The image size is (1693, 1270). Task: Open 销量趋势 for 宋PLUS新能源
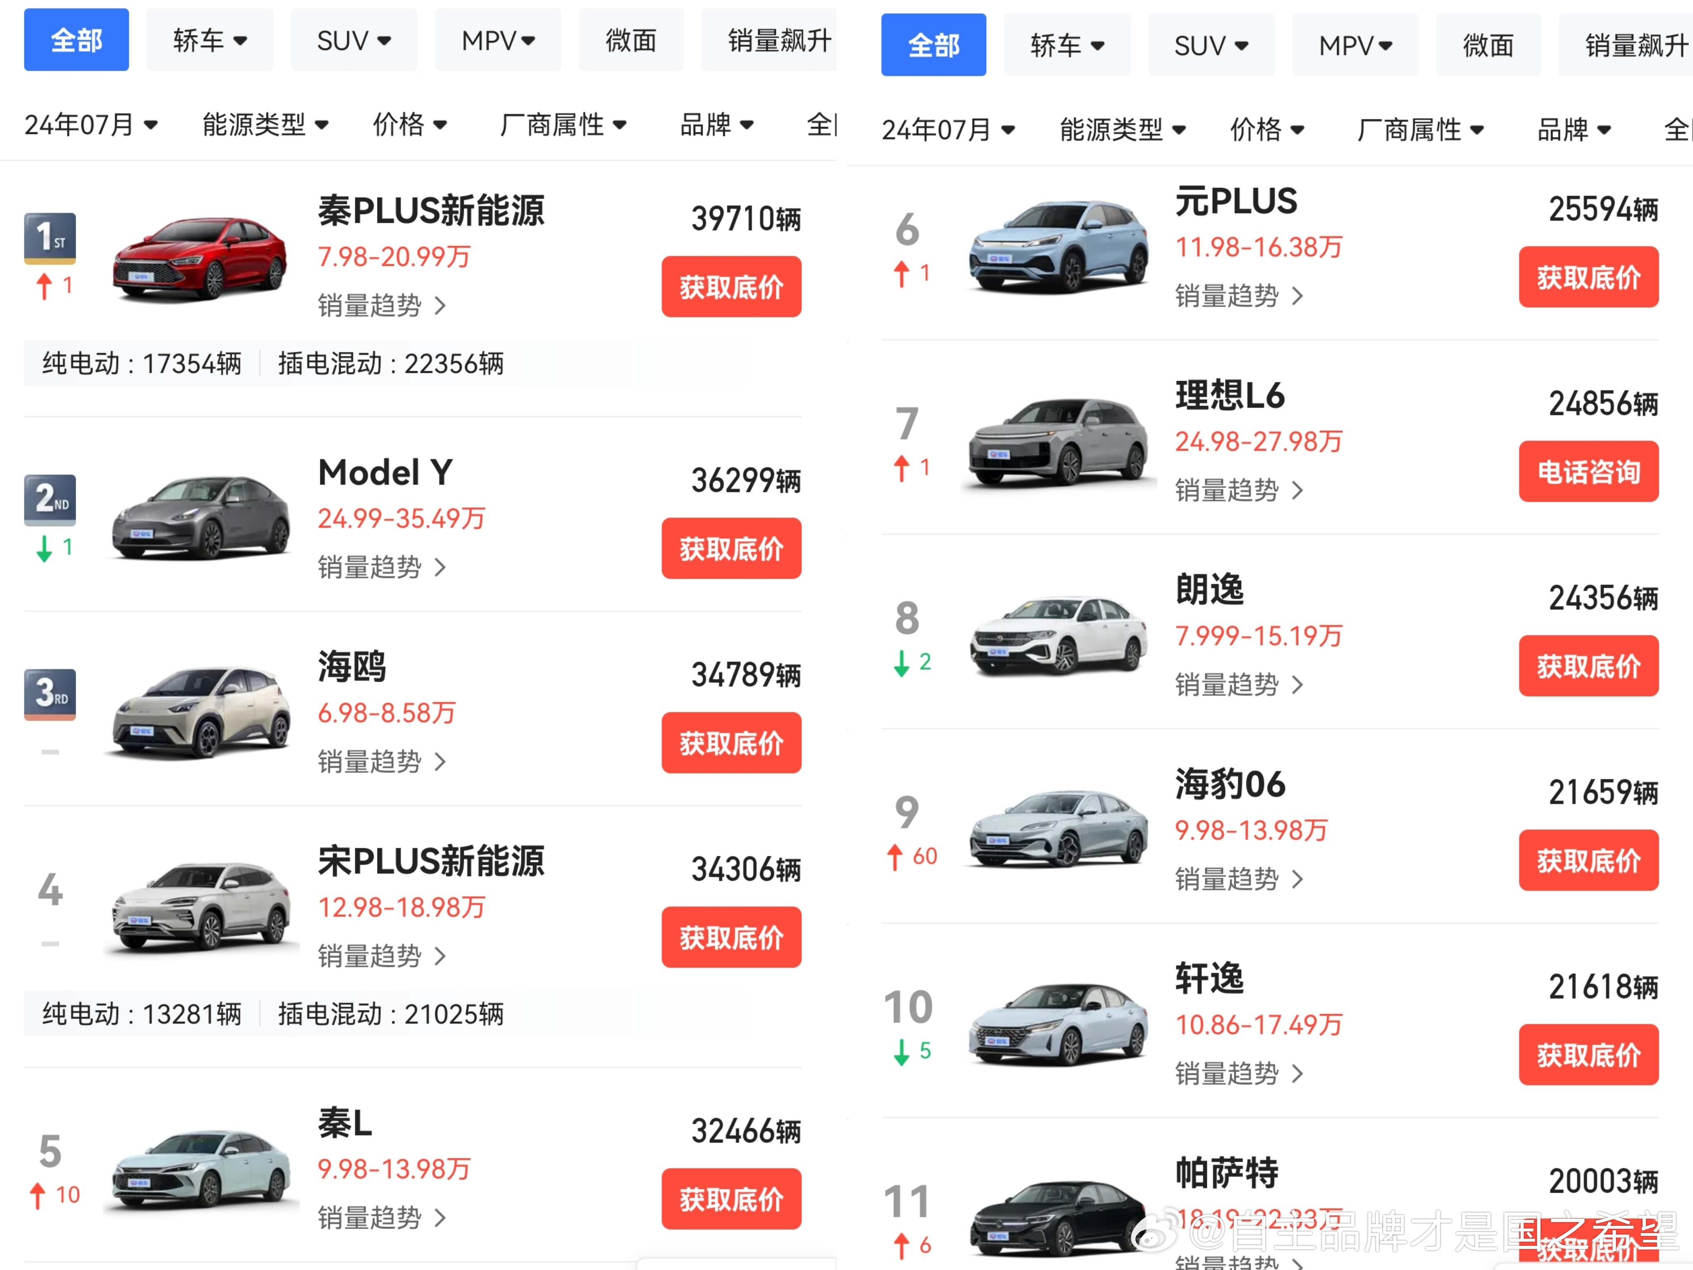pos(382,956)
